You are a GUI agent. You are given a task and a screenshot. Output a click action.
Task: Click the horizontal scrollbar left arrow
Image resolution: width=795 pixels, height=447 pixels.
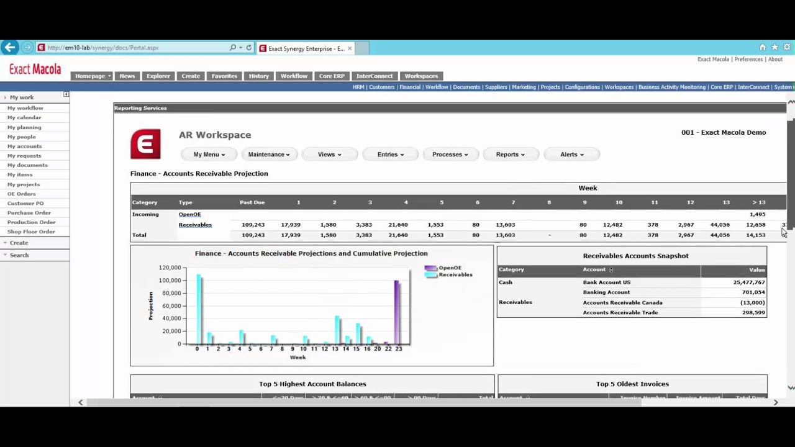(x=80, y=402)
